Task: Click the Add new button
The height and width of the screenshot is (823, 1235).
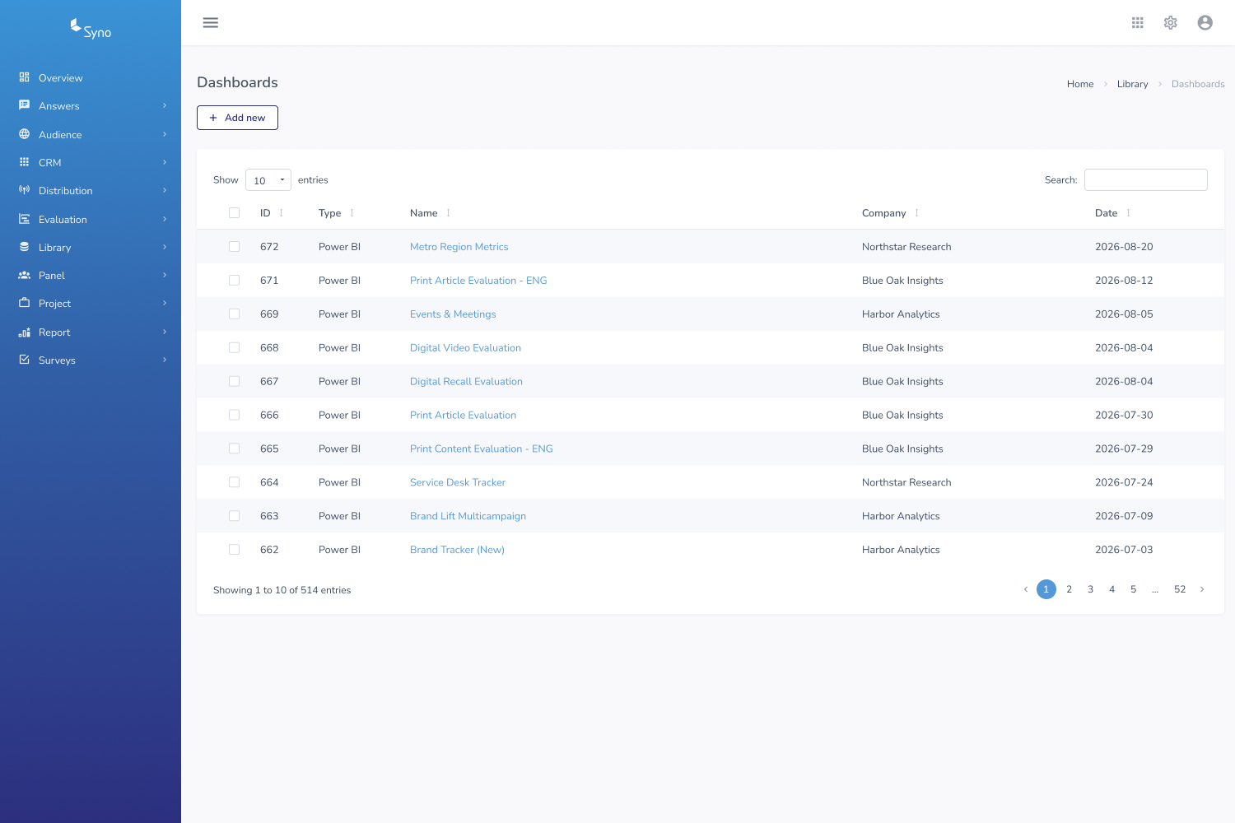Action: point(237,118)
